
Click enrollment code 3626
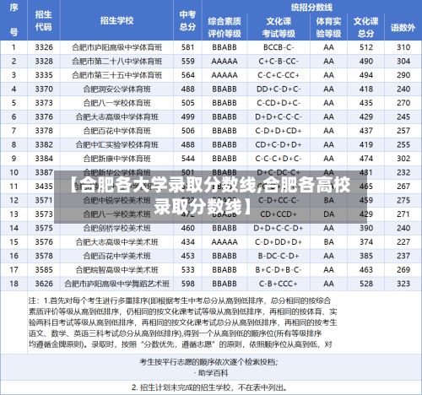coord(44,284)
